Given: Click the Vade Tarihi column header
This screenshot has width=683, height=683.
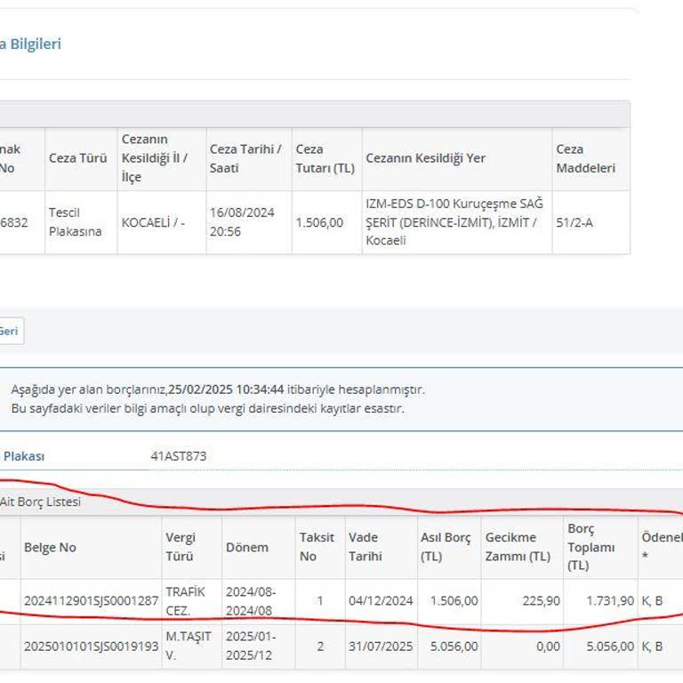Looking at the screenshot, I should click(366, 547).
